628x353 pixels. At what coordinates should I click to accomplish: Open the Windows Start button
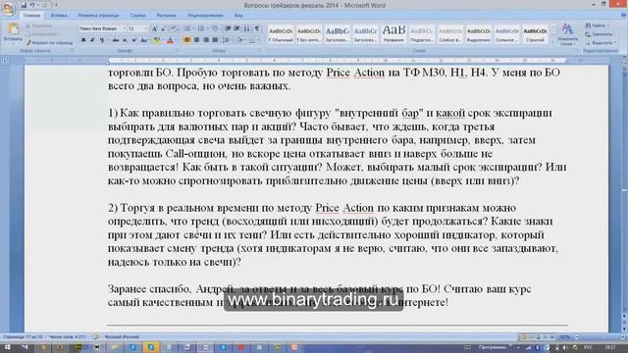pos(7,347)
